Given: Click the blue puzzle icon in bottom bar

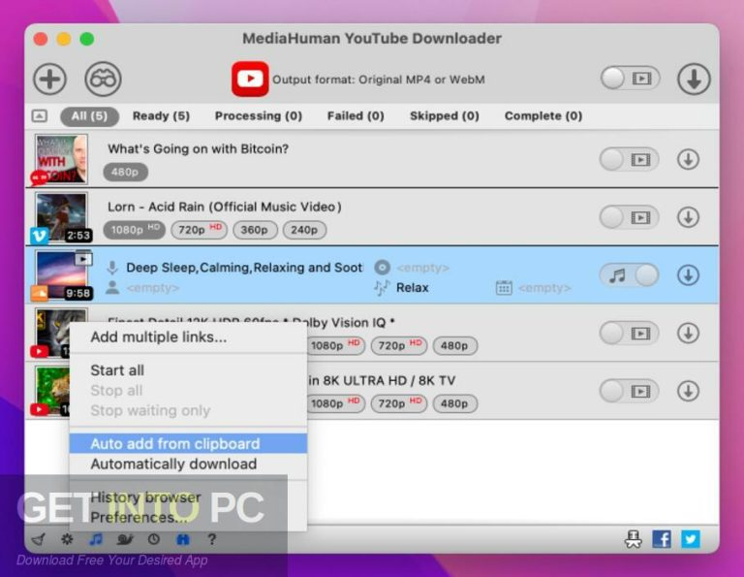Looking at the screenshot, I should [x=183, y=539].
